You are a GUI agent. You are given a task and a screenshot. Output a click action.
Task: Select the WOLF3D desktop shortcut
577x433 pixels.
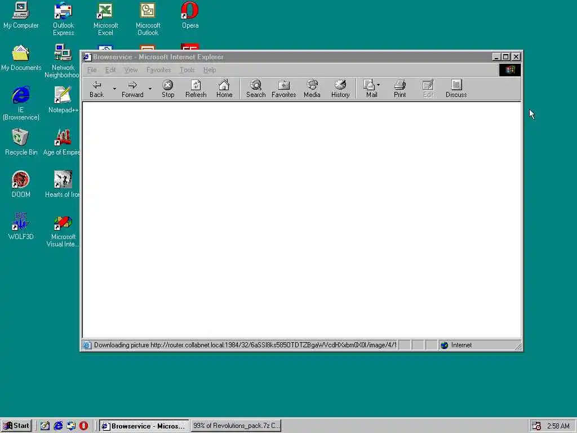coord(21,227)
